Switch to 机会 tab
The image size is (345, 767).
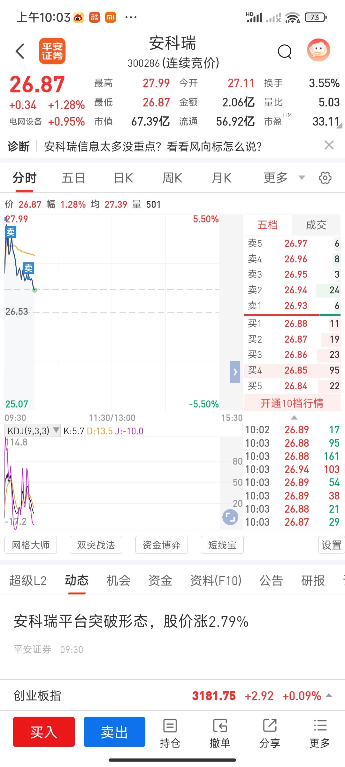coord(119,581)
